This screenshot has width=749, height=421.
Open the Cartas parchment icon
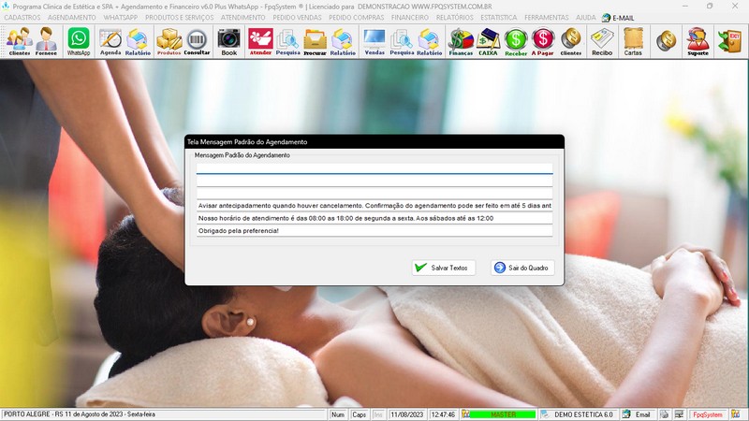(x=633, y=41)
